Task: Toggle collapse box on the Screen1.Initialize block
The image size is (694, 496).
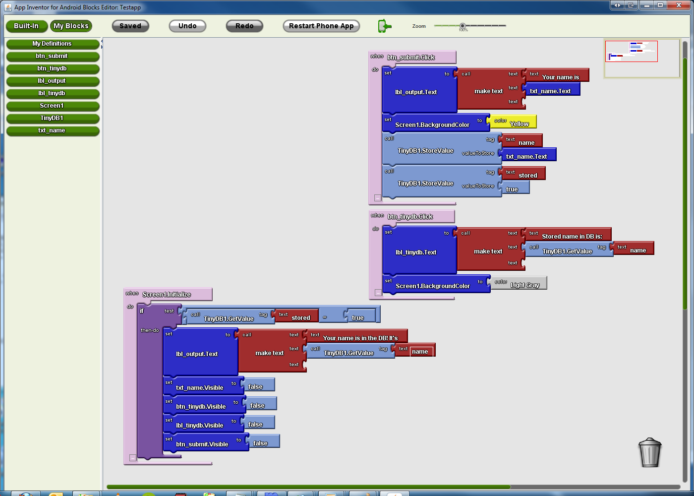Action: click(x=133, y=458)
